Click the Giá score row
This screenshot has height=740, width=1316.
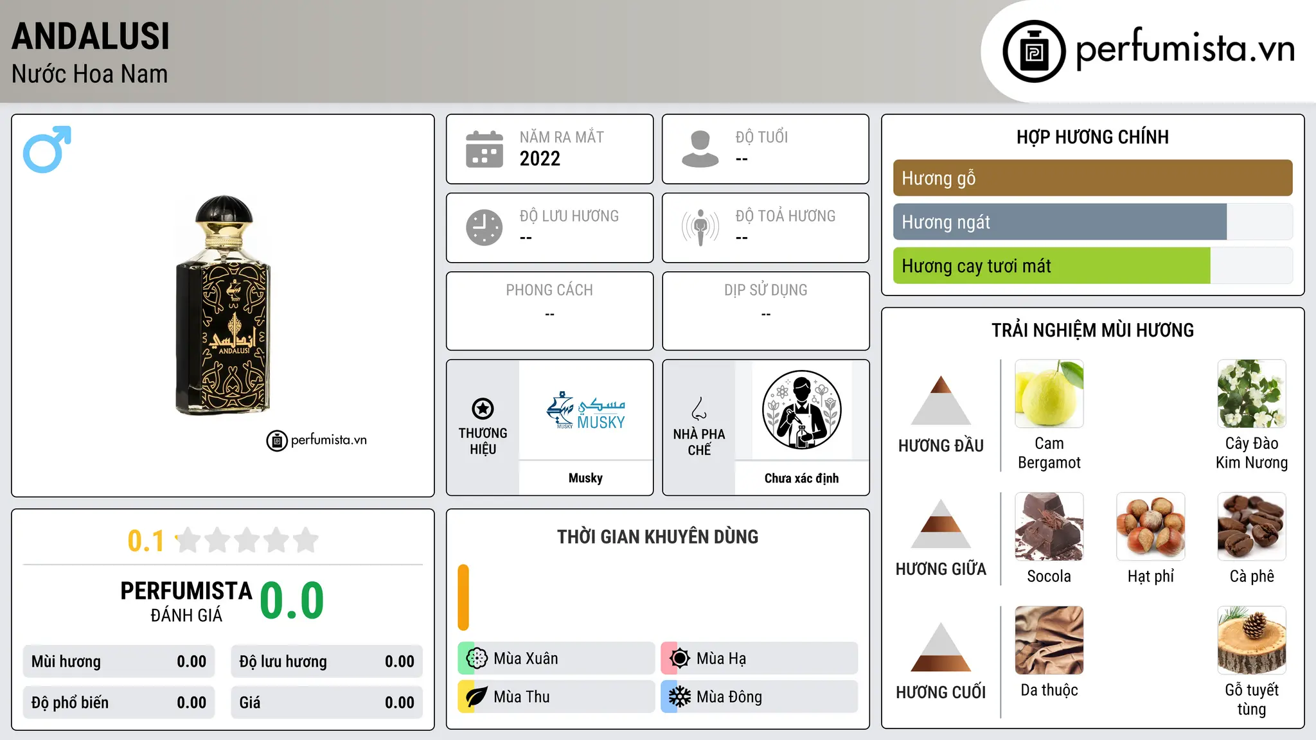pos(327,703)
